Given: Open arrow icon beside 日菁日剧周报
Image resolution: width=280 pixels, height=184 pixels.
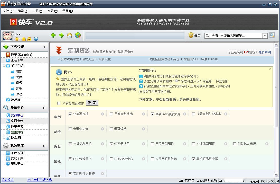Looking at the screenshot, I should 185,144.
